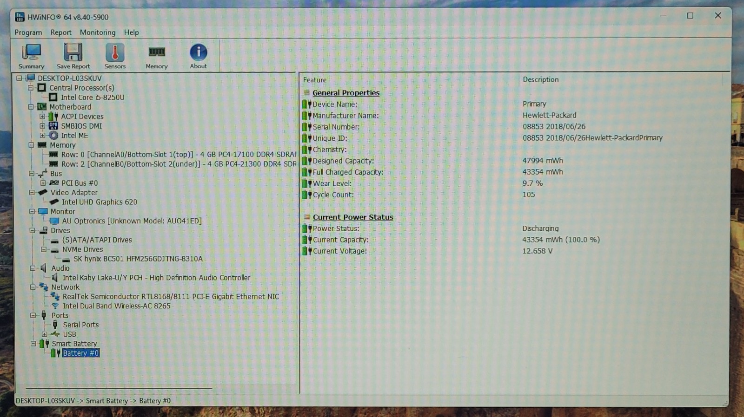Click the ACPI Devices icon
This screenshot has height=417, width=744.
(53, 116)
